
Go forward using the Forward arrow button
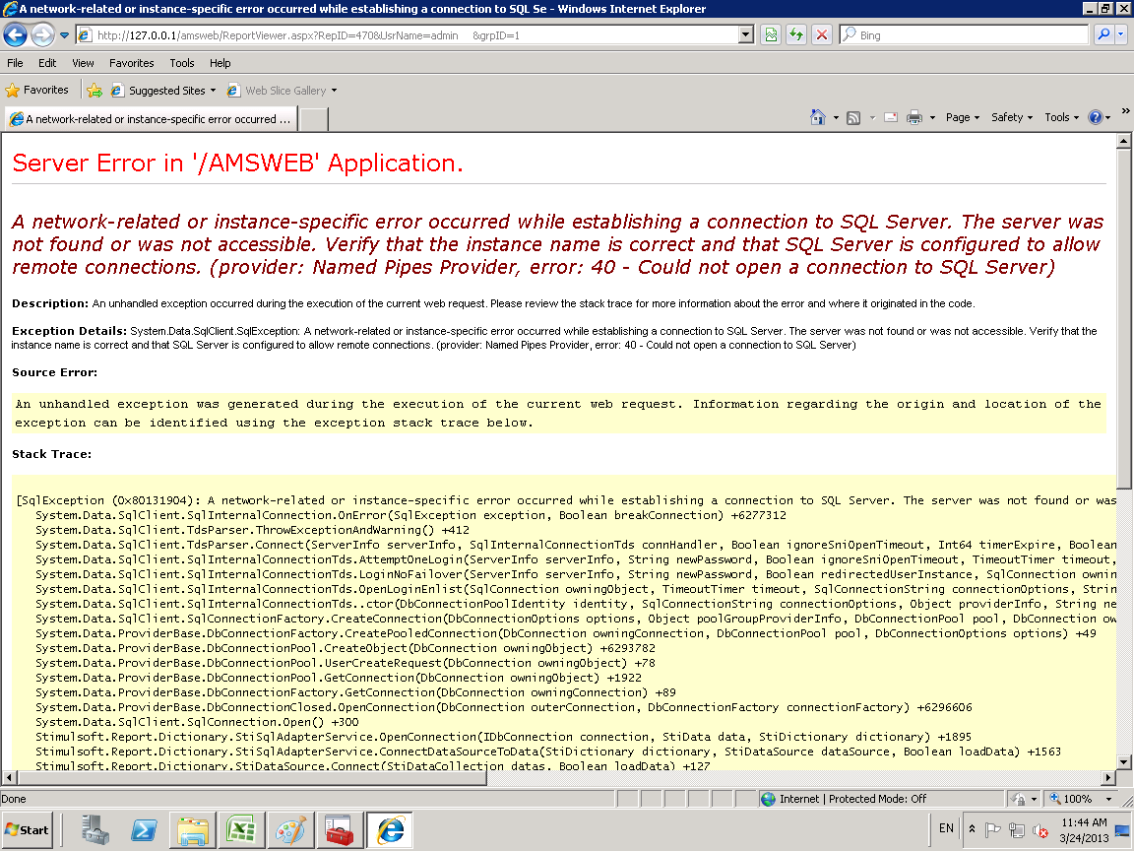coord(42,34)
